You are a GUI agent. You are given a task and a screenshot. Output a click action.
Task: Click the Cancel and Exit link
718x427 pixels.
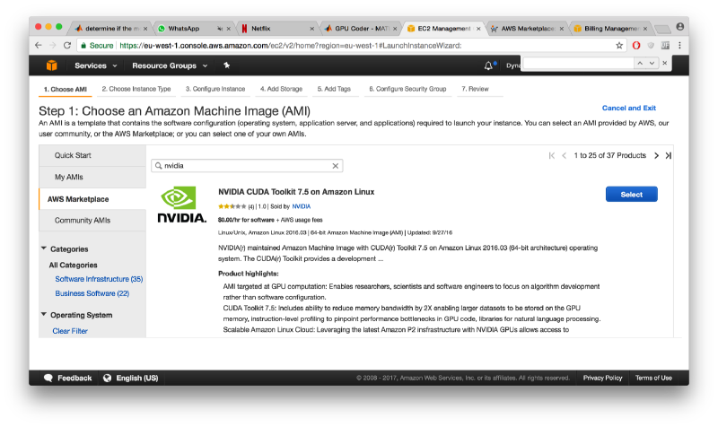[629, 108]
